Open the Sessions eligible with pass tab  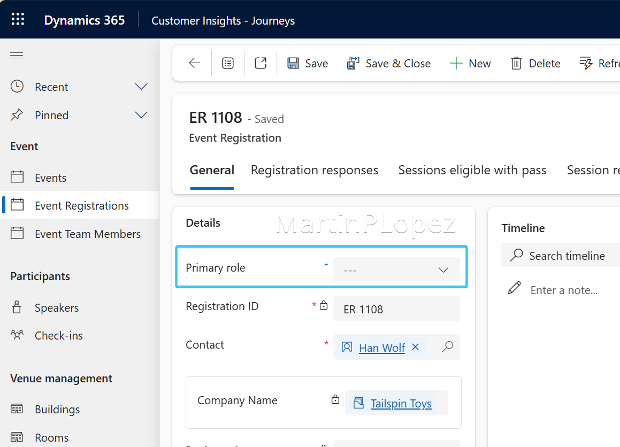click(x=472, y=170)
